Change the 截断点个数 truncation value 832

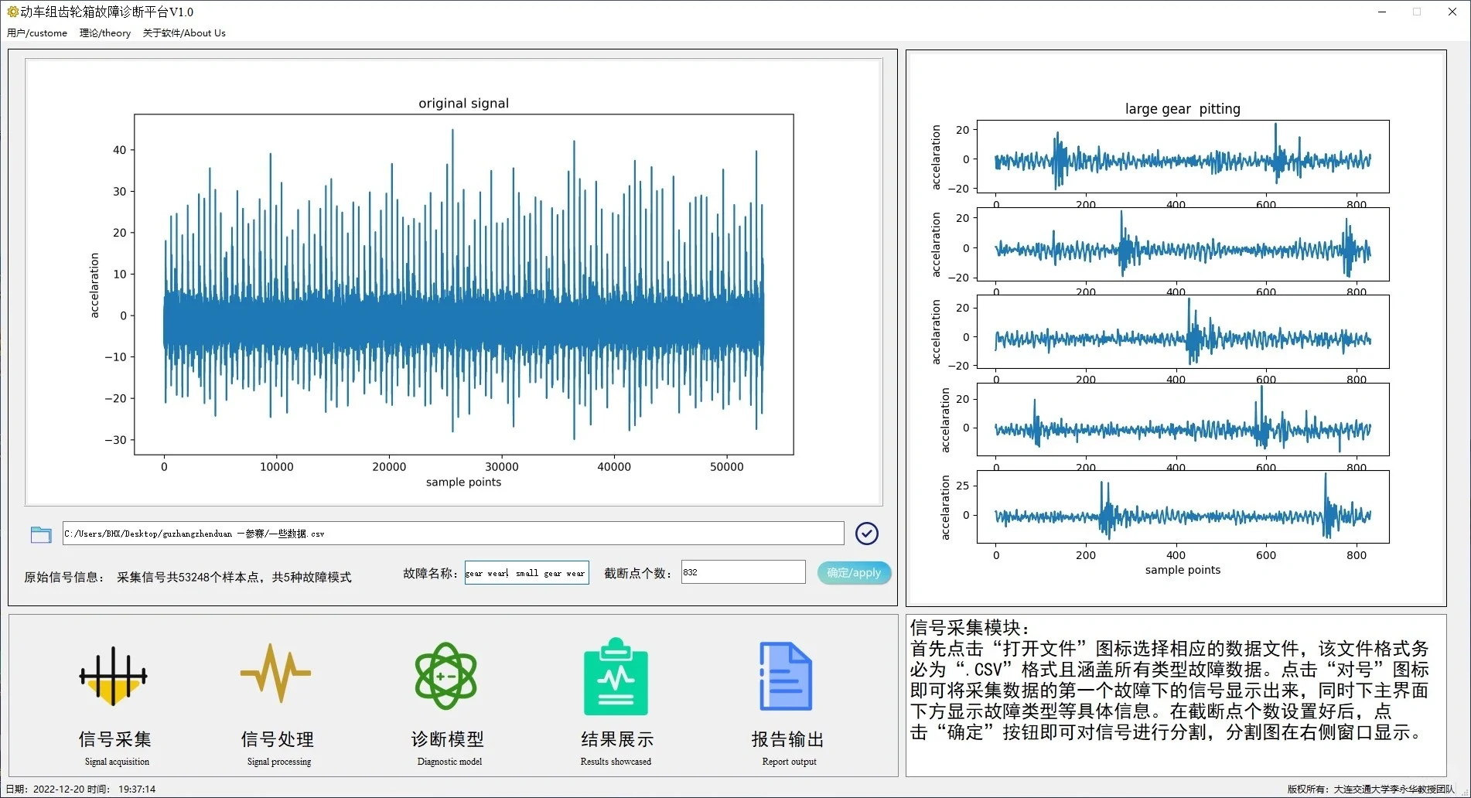coord(742,571)
